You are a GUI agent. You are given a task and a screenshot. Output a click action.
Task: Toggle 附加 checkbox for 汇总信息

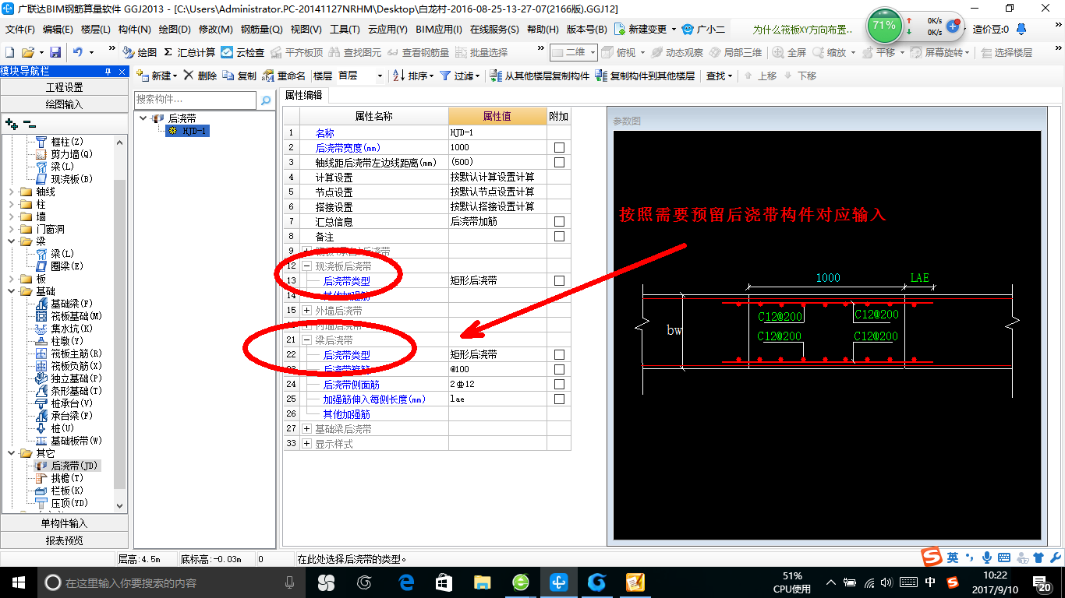click(559, 222)
